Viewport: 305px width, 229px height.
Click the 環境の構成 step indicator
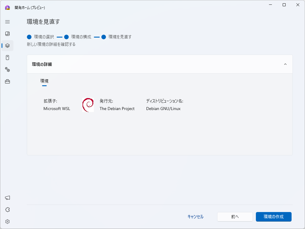tap(78, 37)
